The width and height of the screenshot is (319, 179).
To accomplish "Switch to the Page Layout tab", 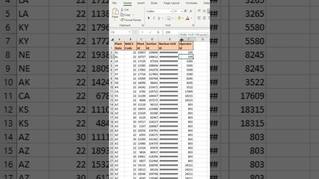I will (x=171, y=3).
